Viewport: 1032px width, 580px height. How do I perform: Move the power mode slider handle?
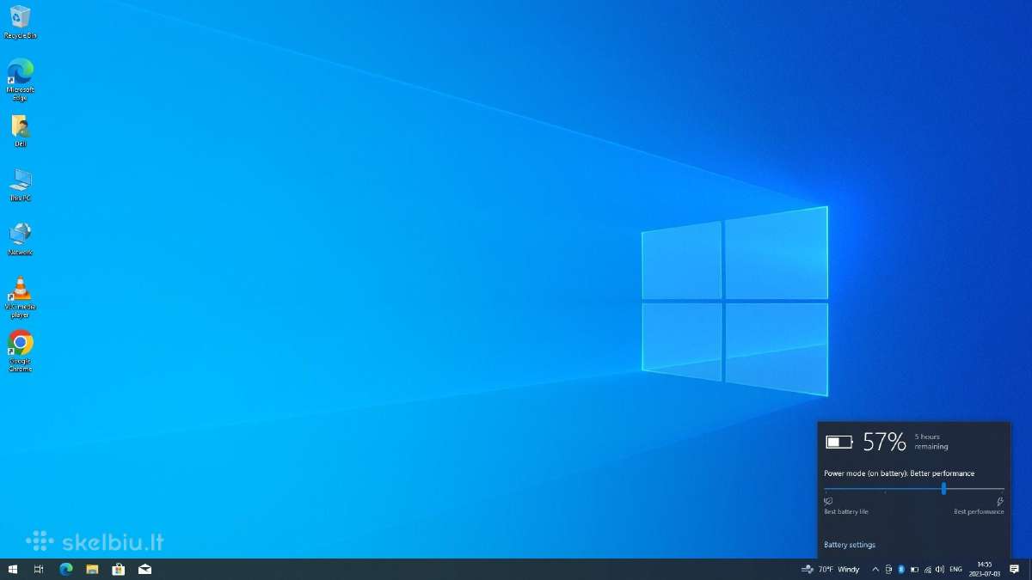click(x=943, y=488)
